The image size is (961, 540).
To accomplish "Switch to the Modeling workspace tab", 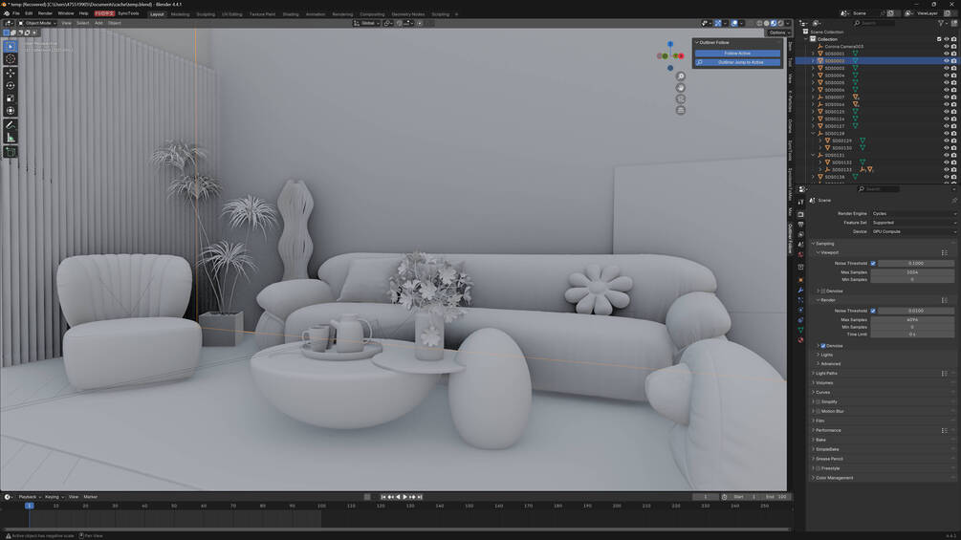I will 180,14.
